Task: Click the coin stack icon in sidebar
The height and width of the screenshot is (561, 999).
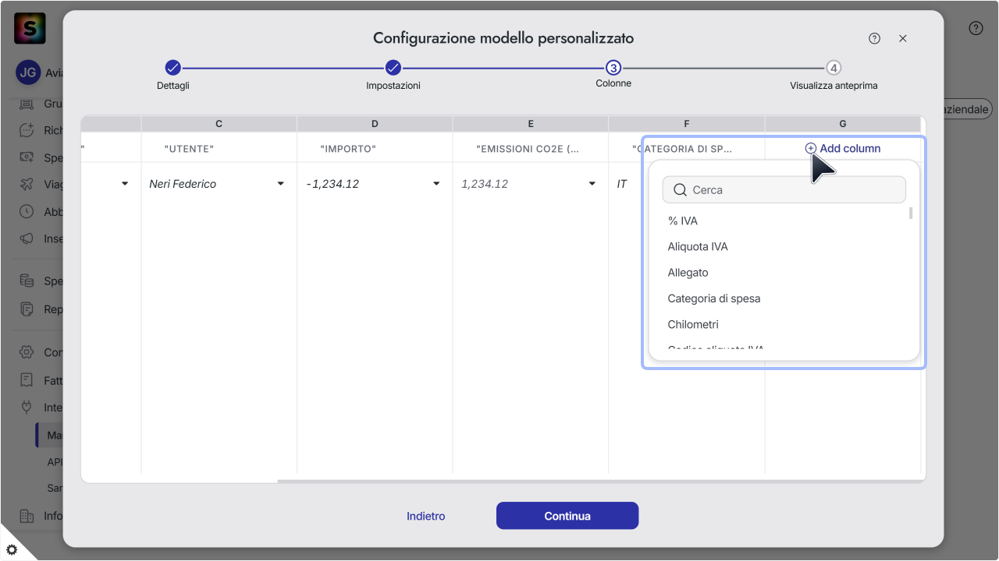Action: [27, 281]
